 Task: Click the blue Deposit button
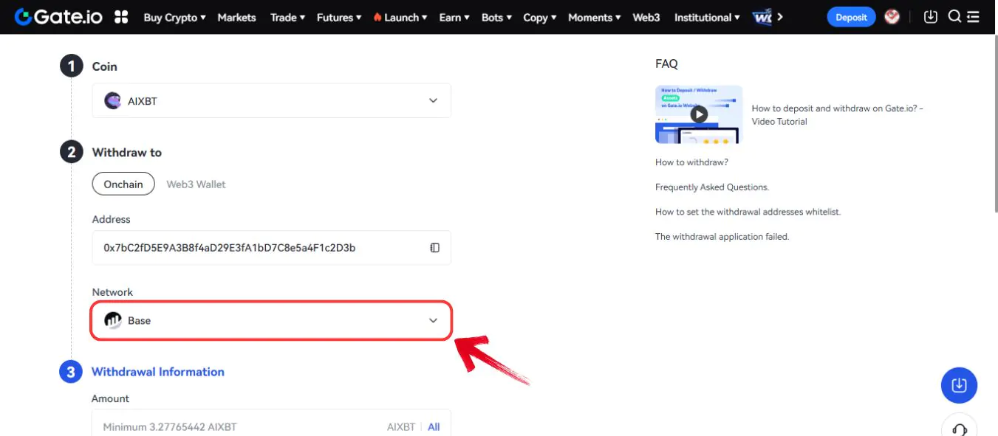pos(851,17)
